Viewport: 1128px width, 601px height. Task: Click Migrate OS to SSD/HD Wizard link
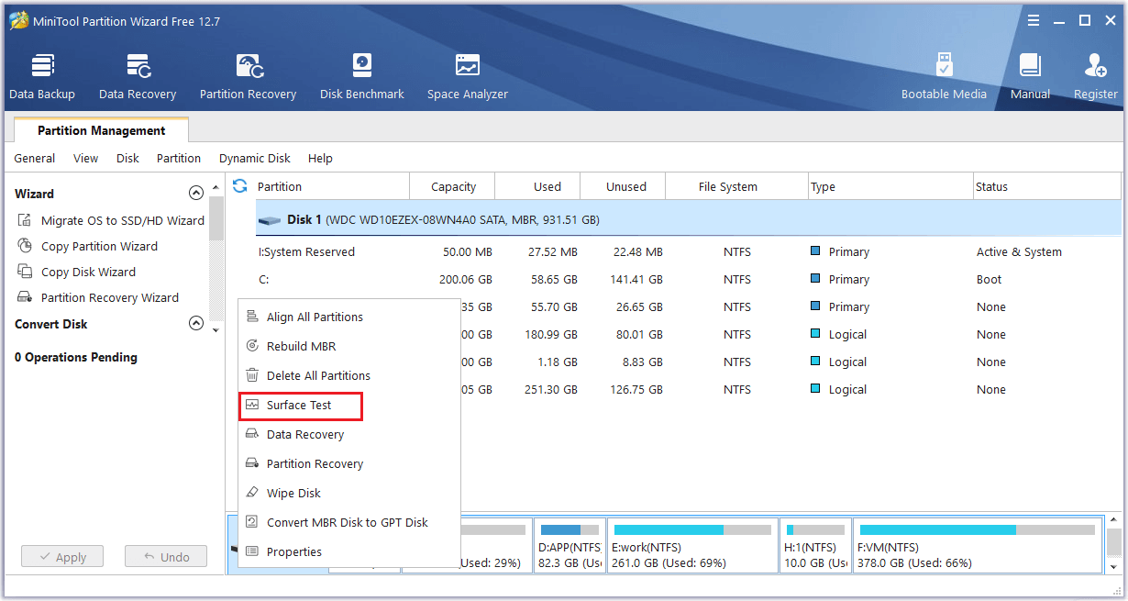point(123,220)
